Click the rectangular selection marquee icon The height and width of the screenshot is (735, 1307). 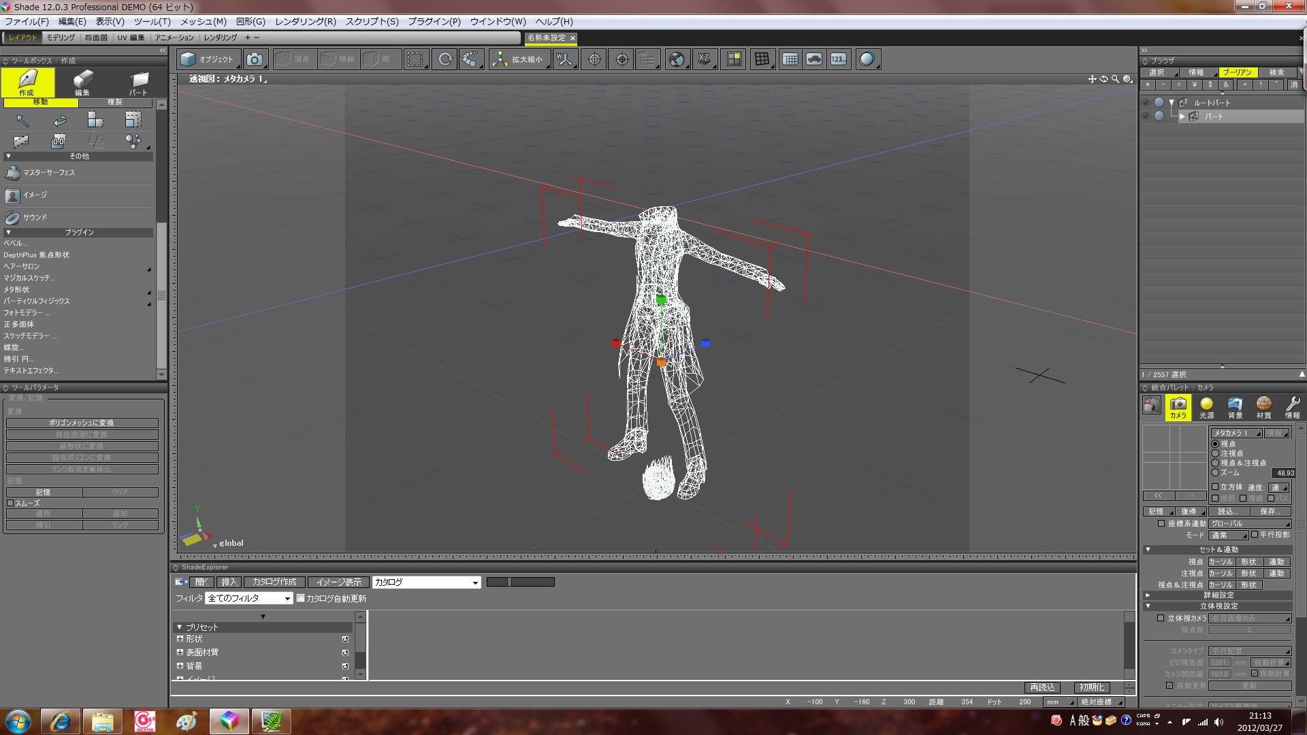coord(415,60)
